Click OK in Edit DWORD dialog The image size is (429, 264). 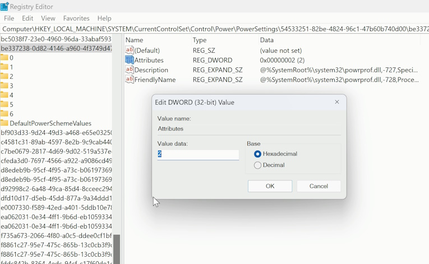[270, 186]
